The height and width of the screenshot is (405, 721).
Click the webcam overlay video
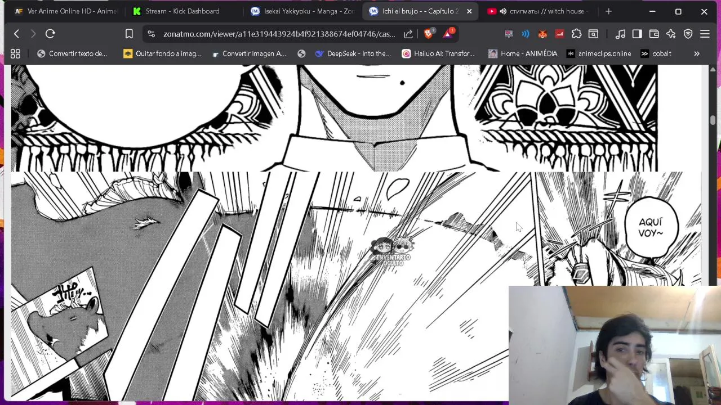pyautogui.click(x=615, y=345)
